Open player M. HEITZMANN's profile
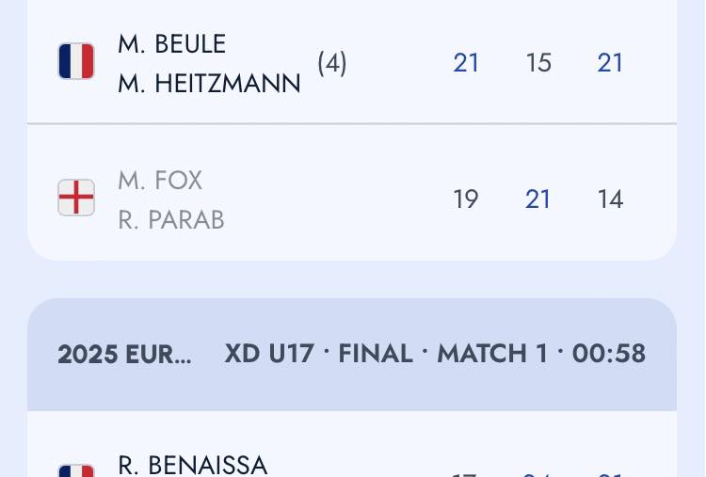Viewport: 706px width, 477px height. [209, 84]
